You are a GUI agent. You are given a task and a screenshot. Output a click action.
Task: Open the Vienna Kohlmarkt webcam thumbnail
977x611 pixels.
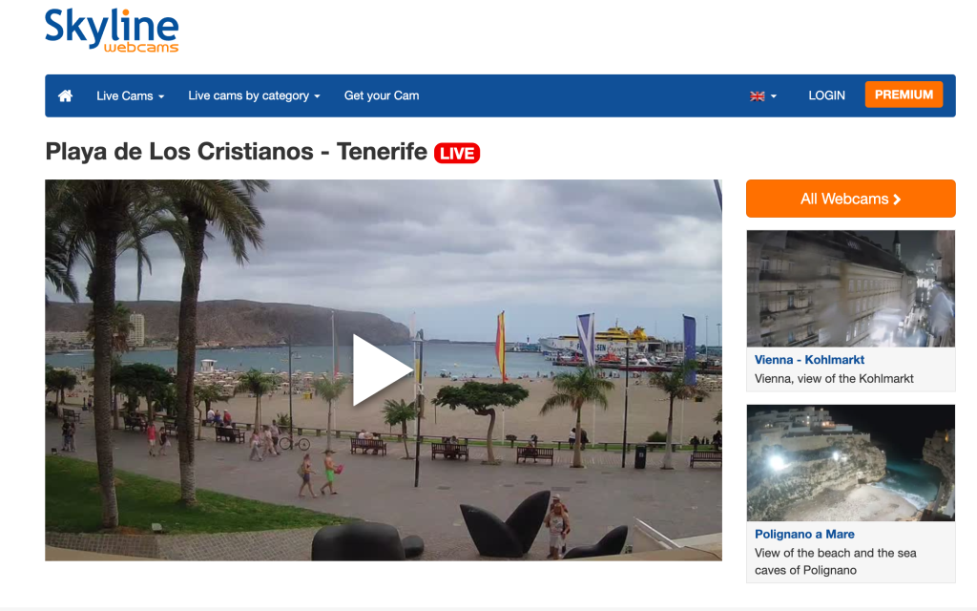(x=850, y=288)
